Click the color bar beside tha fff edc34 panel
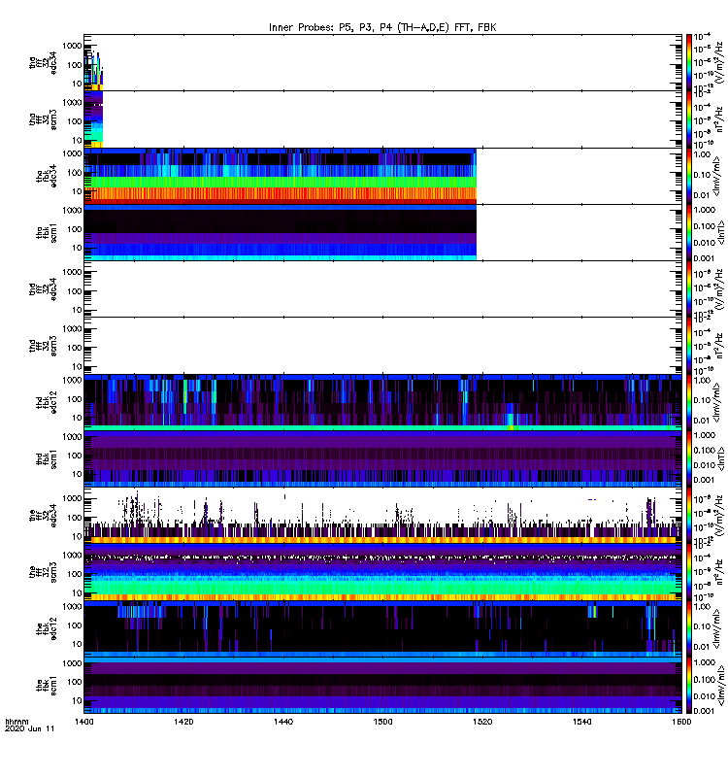 pos(689,62)
